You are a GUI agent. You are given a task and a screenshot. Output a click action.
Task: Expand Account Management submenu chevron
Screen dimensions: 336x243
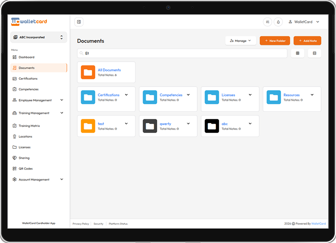(62, 179)
